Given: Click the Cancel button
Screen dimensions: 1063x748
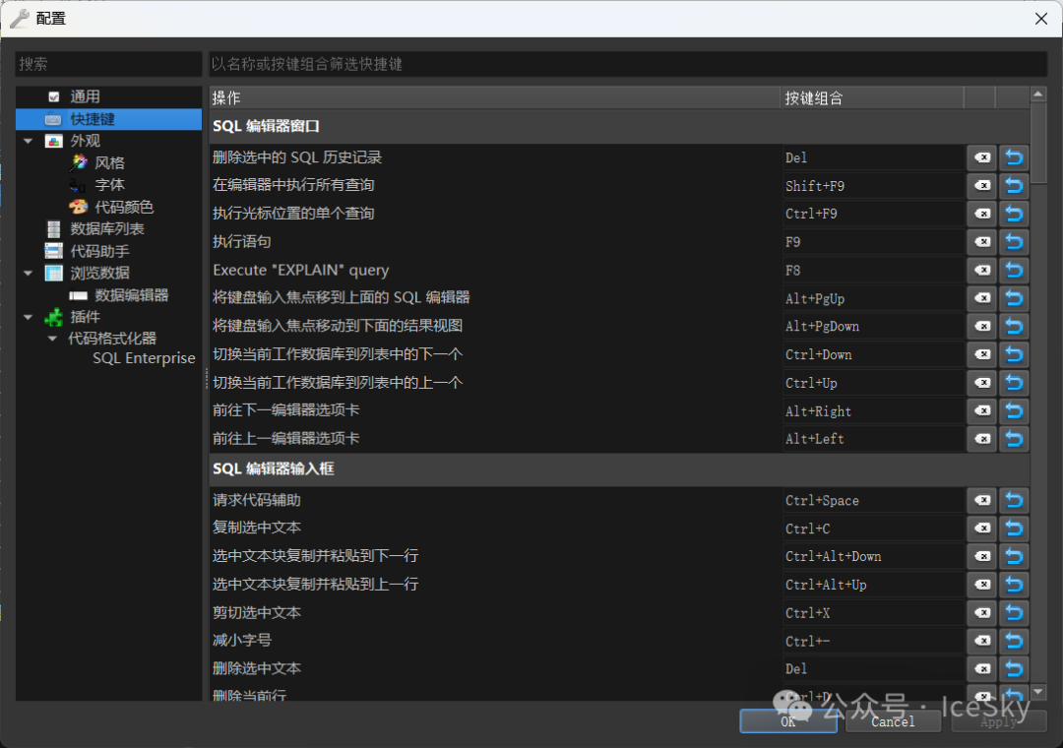Looking at the screenshot, I should pyautogui.click(x=893, y=721).
